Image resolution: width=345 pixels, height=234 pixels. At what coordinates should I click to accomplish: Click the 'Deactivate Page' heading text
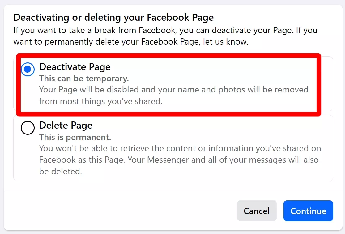click(x=75, y=67)
